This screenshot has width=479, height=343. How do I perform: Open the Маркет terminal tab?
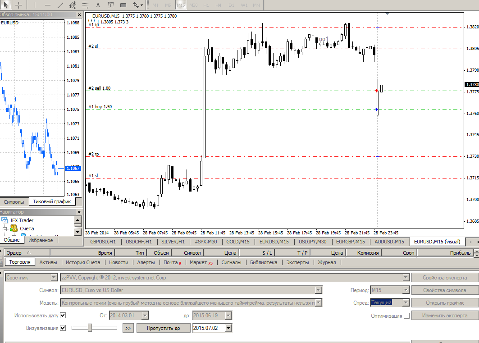pyautogui.click(x=201, y=262)
